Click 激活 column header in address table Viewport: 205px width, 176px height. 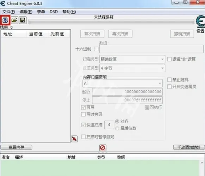pos(7,157)
